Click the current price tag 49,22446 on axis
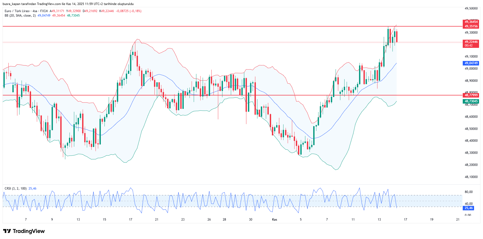Screen dimensions: 483x239 click(x=471, y=42)
